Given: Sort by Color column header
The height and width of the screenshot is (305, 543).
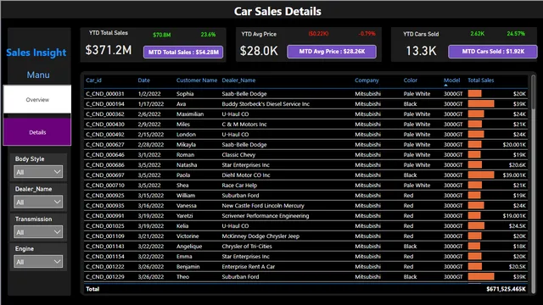Looking at the screenshot, I should click(x=411, y=80).
